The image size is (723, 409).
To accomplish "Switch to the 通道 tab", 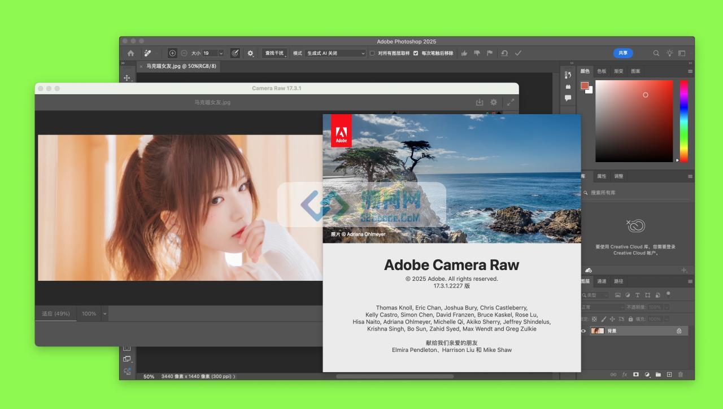I will (602, 281).
